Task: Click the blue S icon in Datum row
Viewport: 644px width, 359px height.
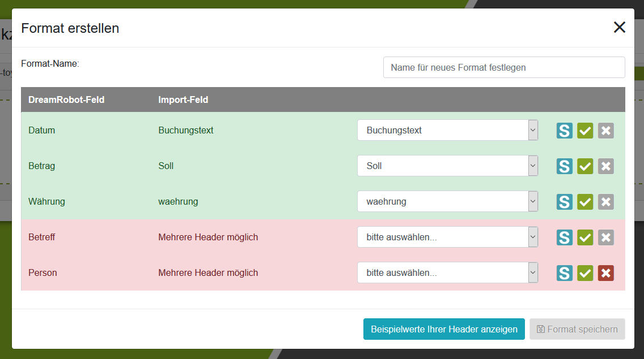Action: point(564,131)
